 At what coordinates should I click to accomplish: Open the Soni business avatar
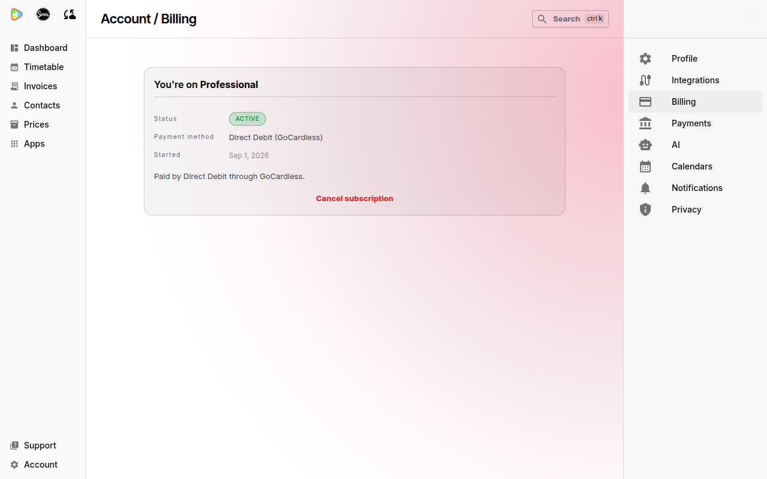pos(43,14)
